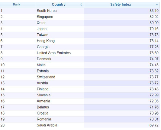Sort table by Rank header
Image resolution: width=161 pixels, height=130 pixels.
tap(17, 5)
